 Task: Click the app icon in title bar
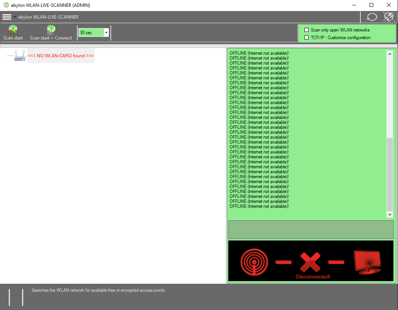(x=6, y=5)
